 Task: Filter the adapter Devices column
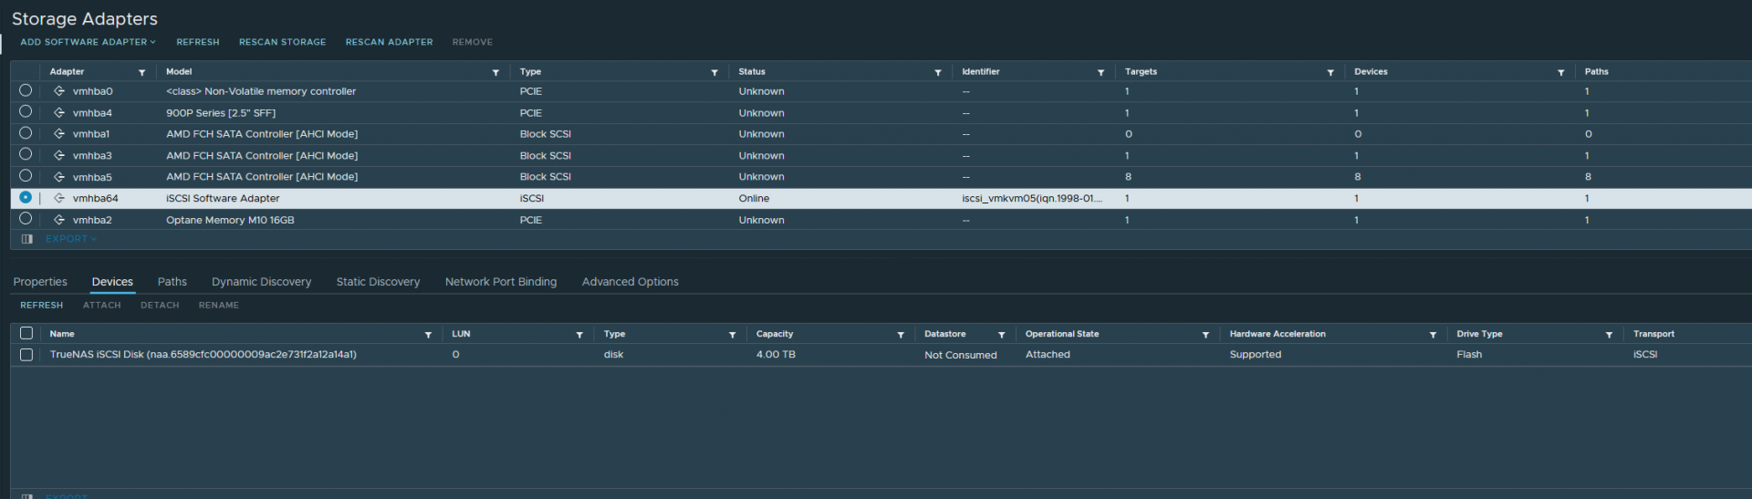point(1561,72)
